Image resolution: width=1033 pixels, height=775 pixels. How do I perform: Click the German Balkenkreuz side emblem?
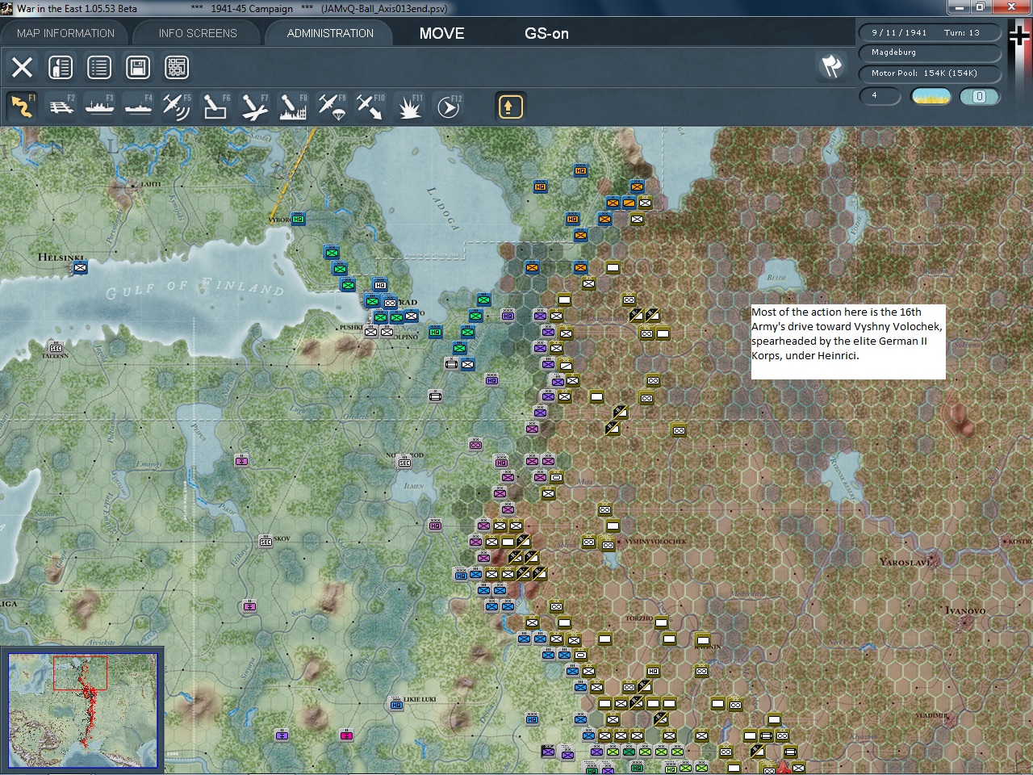(x=1020, y=37)
